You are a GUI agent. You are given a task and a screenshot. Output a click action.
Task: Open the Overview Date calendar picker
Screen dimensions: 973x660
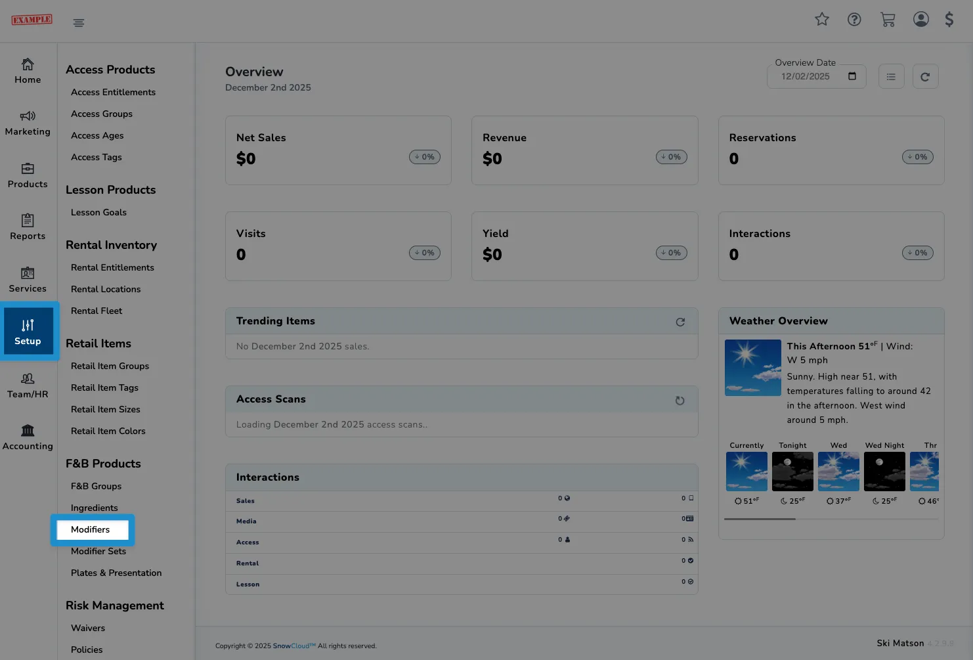852,76
